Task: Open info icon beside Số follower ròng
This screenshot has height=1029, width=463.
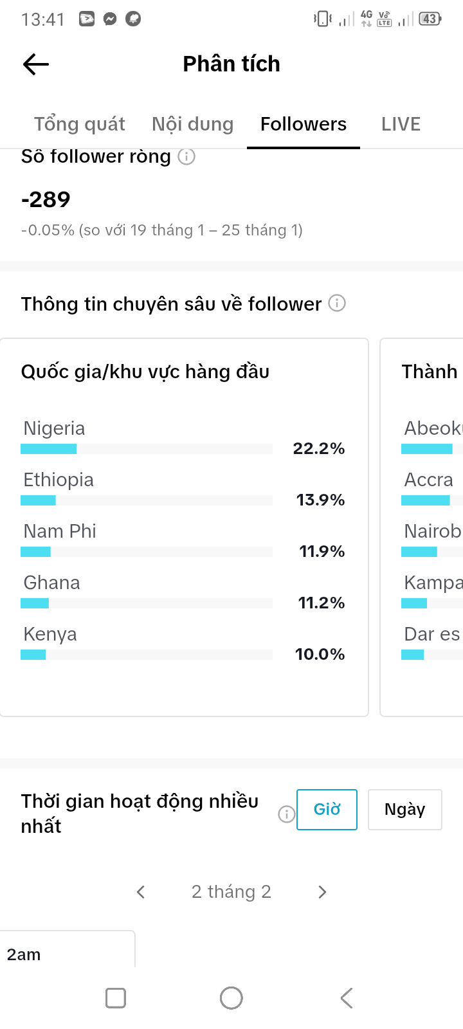Action: coord(186,156)
